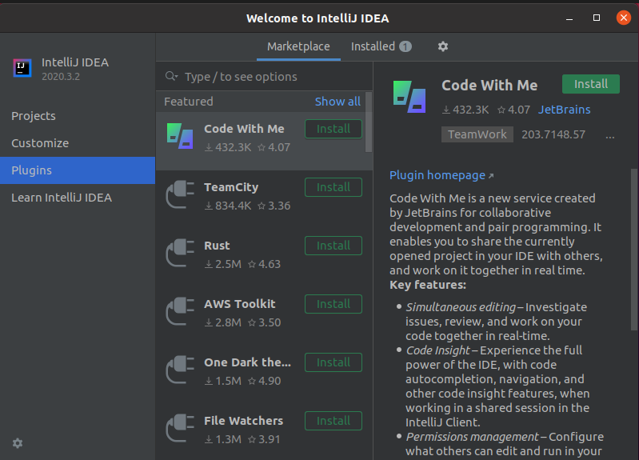The image size is (639, 460).
Task: Click the search magnifier icon in plugin search
Action: pyautogui.click(x=172, y=76)
